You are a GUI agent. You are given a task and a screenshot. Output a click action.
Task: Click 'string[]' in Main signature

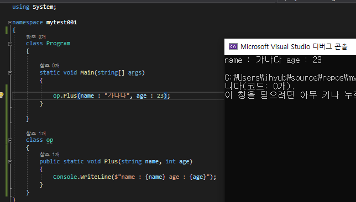[x=111, y=72]
